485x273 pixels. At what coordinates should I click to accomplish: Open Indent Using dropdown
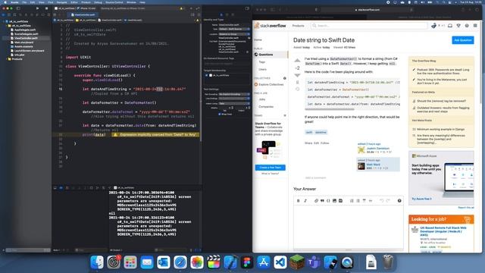(234, 103)
